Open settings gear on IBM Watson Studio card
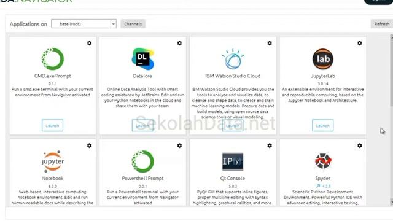393x221 pixels. (x=270, y=43)
